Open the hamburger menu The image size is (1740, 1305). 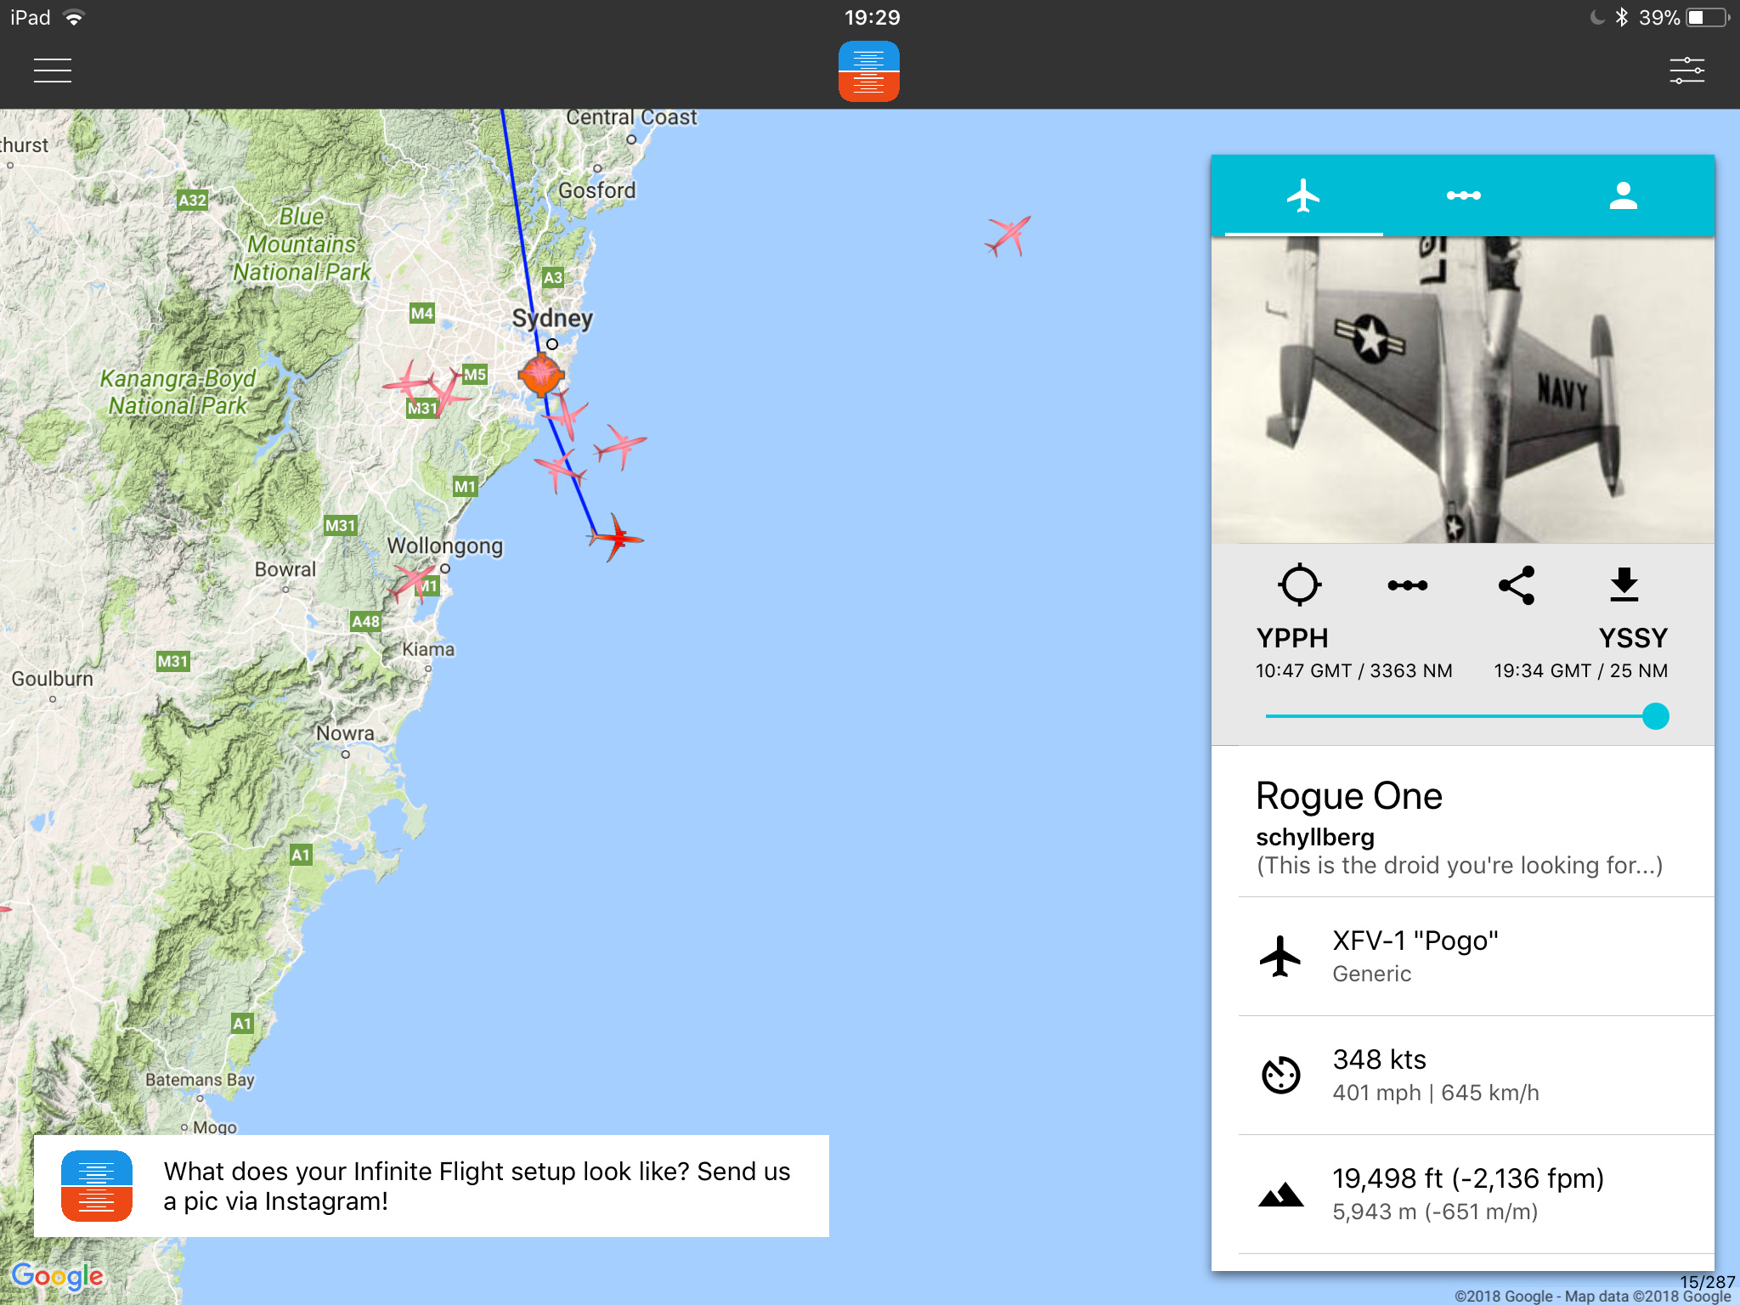click(x=52, y=71)
